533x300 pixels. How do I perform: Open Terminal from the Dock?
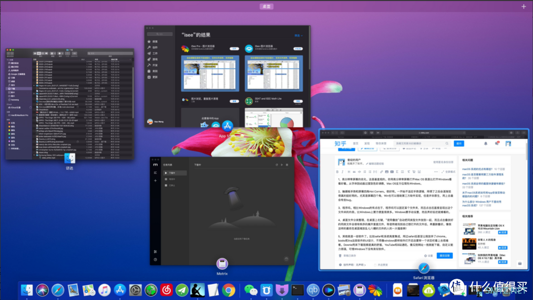pyautogui.click(x=298, y=290)
